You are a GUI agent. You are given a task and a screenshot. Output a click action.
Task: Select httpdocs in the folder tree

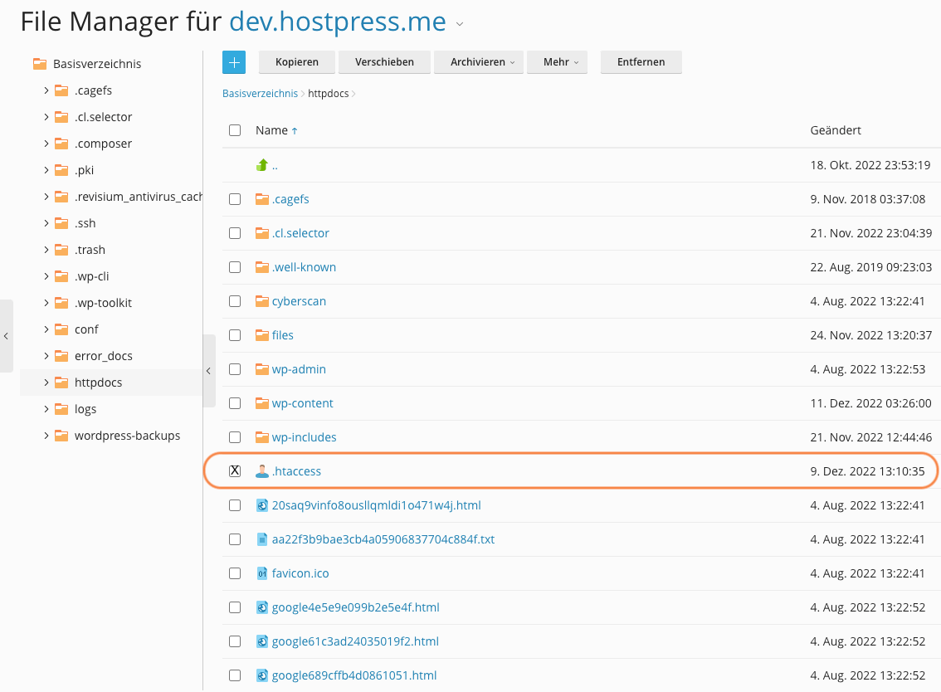coord(98,383)
